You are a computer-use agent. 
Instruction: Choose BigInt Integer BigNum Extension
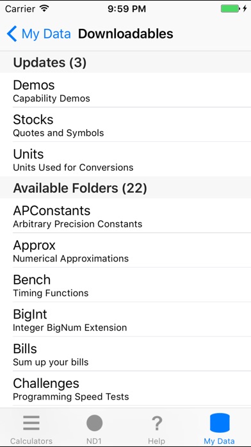click(125, 319)
